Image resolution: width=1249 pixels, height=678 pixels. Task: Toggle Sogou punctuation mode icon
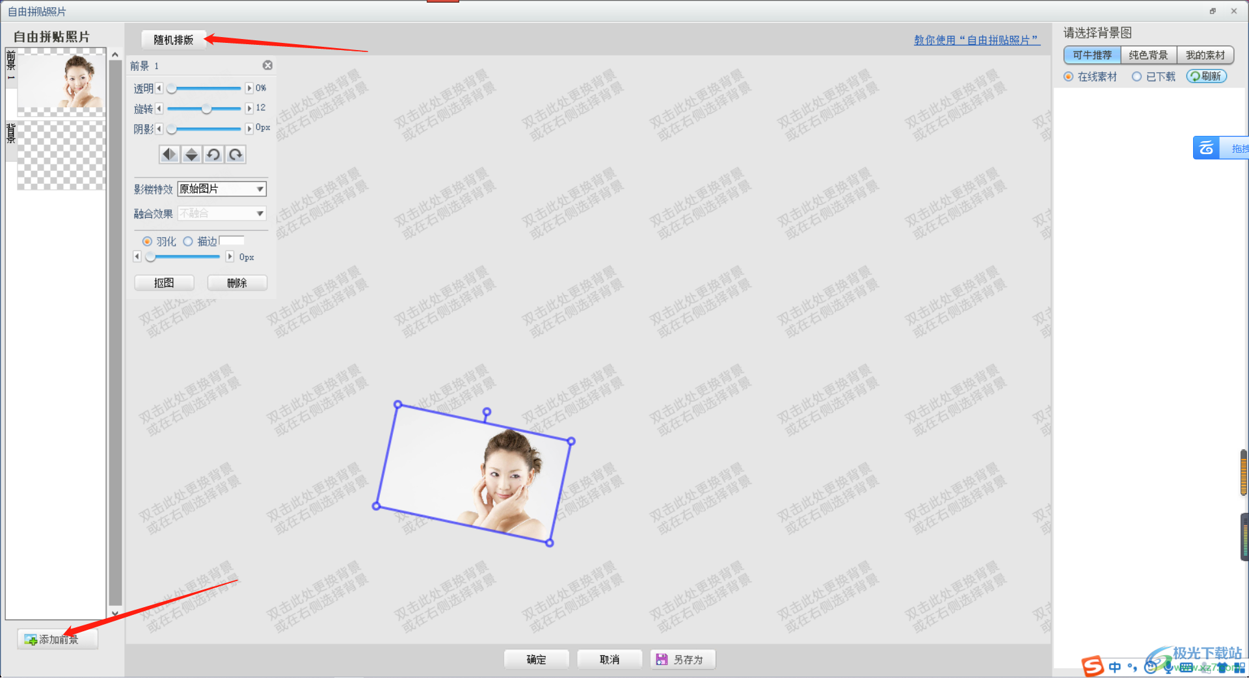pyautogui.click(x=1133, y=667)
